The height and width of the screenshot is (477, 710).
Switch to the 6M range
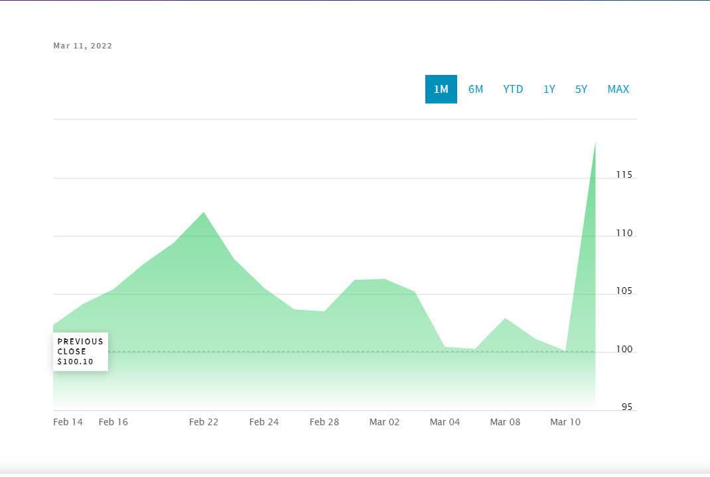coord(476,89)
